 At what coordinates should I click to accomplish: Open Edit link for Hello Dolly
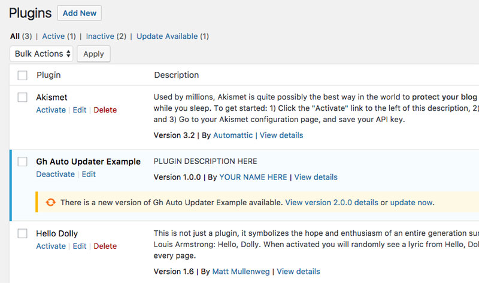click(80, 246)
